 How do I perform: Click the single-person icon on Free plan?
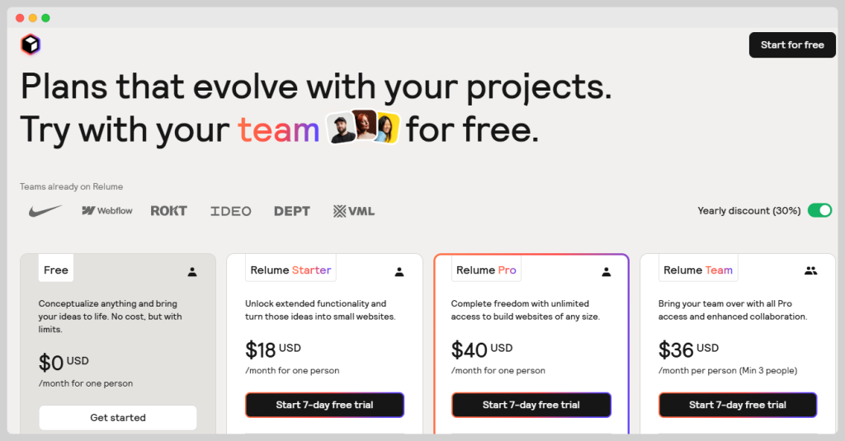(x=192, y=271)
